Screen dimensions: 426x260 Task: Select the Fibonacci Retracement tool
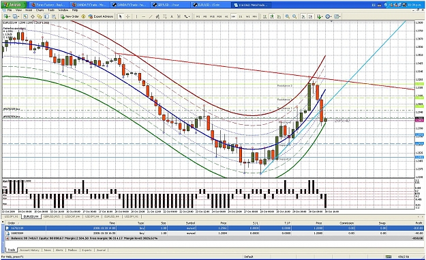165,16
